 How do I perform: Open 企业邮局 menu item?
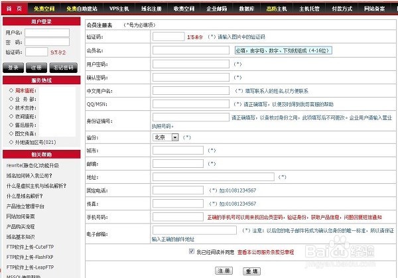pos(216,9)
